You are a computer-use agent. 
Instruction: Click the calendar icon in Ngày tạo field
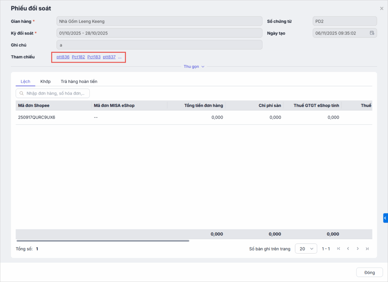click(372, 33)
